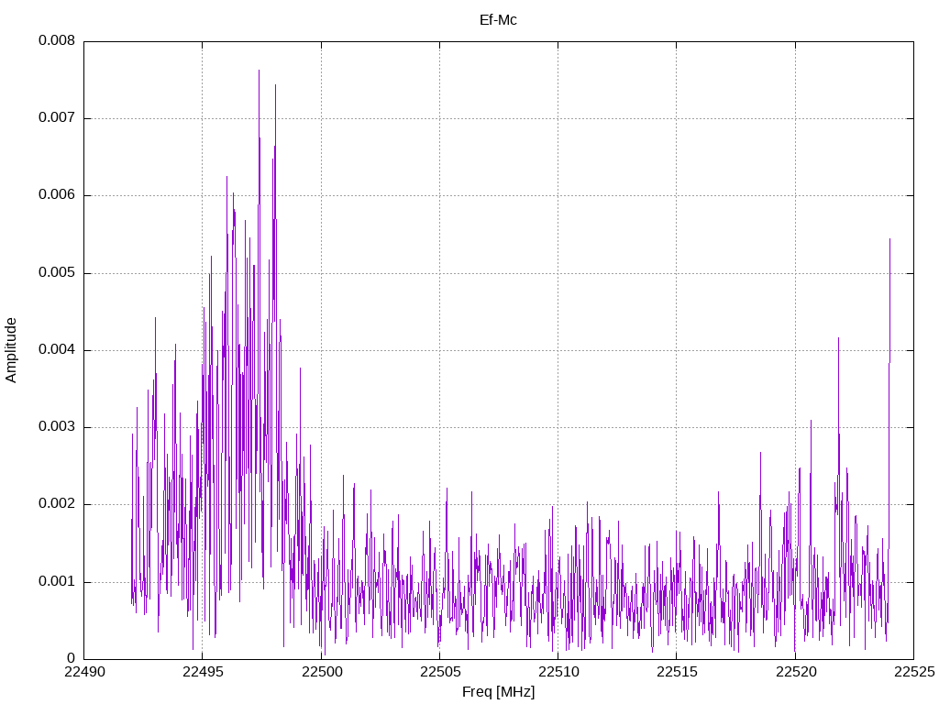Click the 0.005 y-axis tick label
Screen dimensions: 939x704
tap(57, 273)
